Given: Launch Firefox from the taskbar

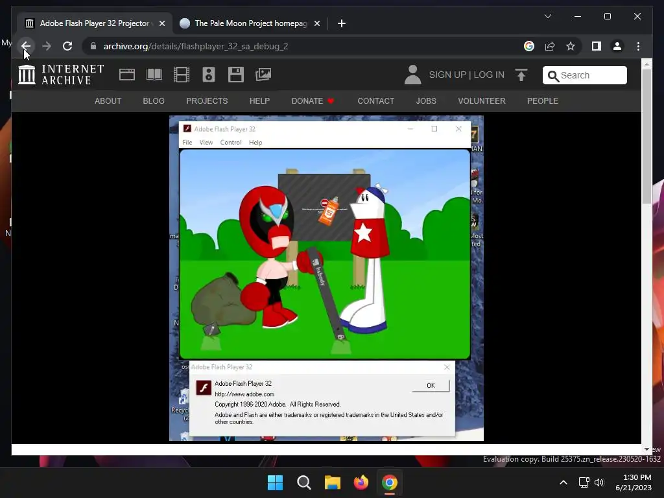Looking at the screenshot, I should pos(361,482).
